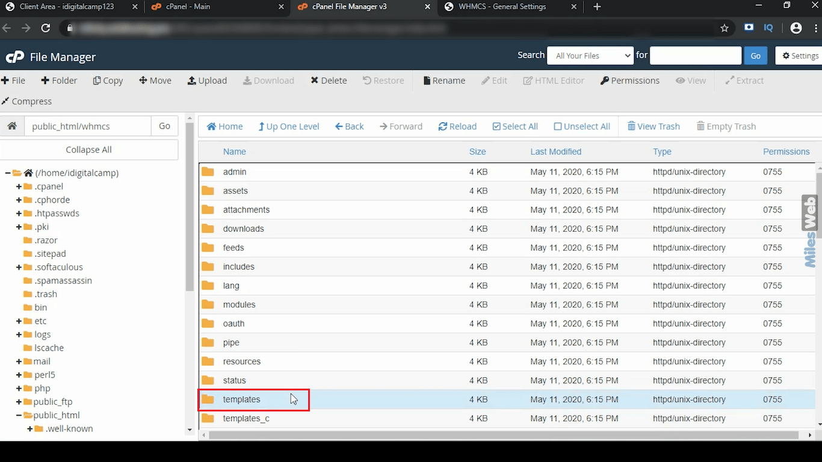822x462 pixels.
Task: Create a new Folder from the toolbar
Action: (x=59, y=81)
